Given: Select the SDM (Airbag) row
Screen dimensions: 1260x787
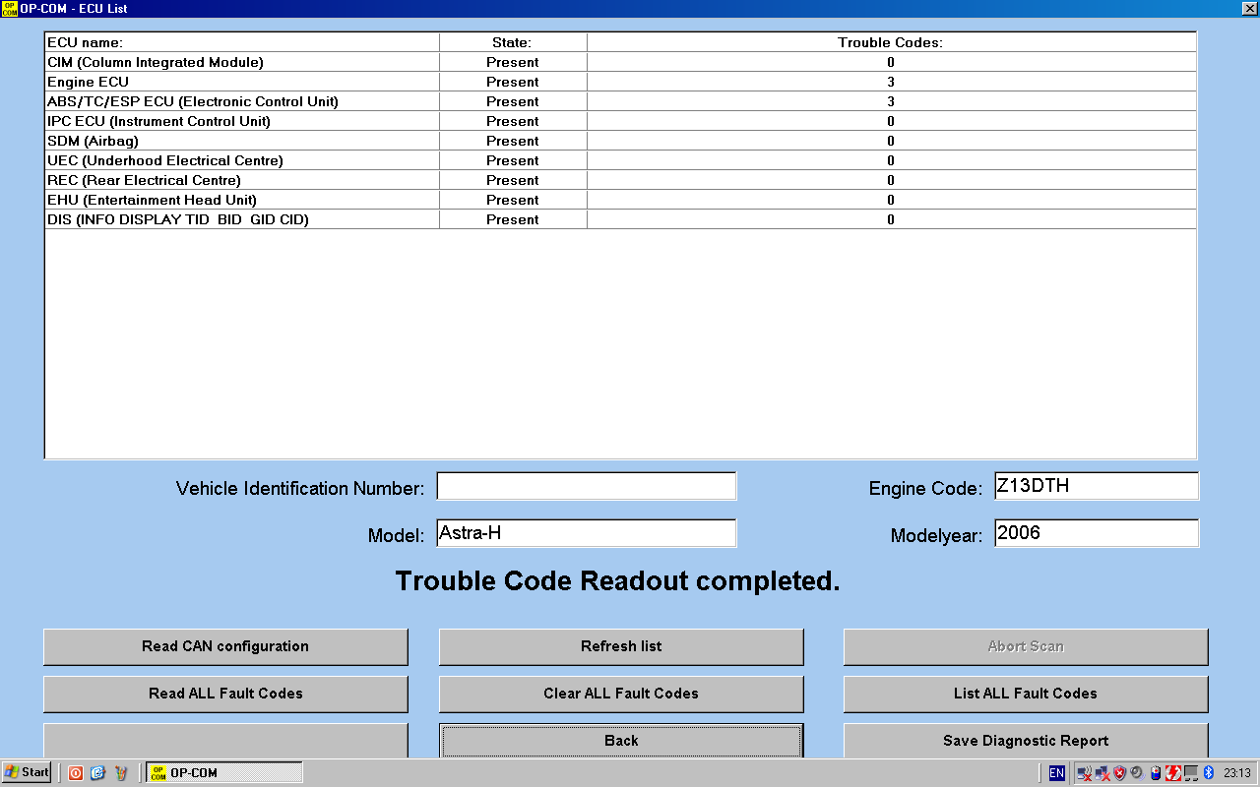Looking at the screenshot, I should pyautogui.click(x=621, y=141).
